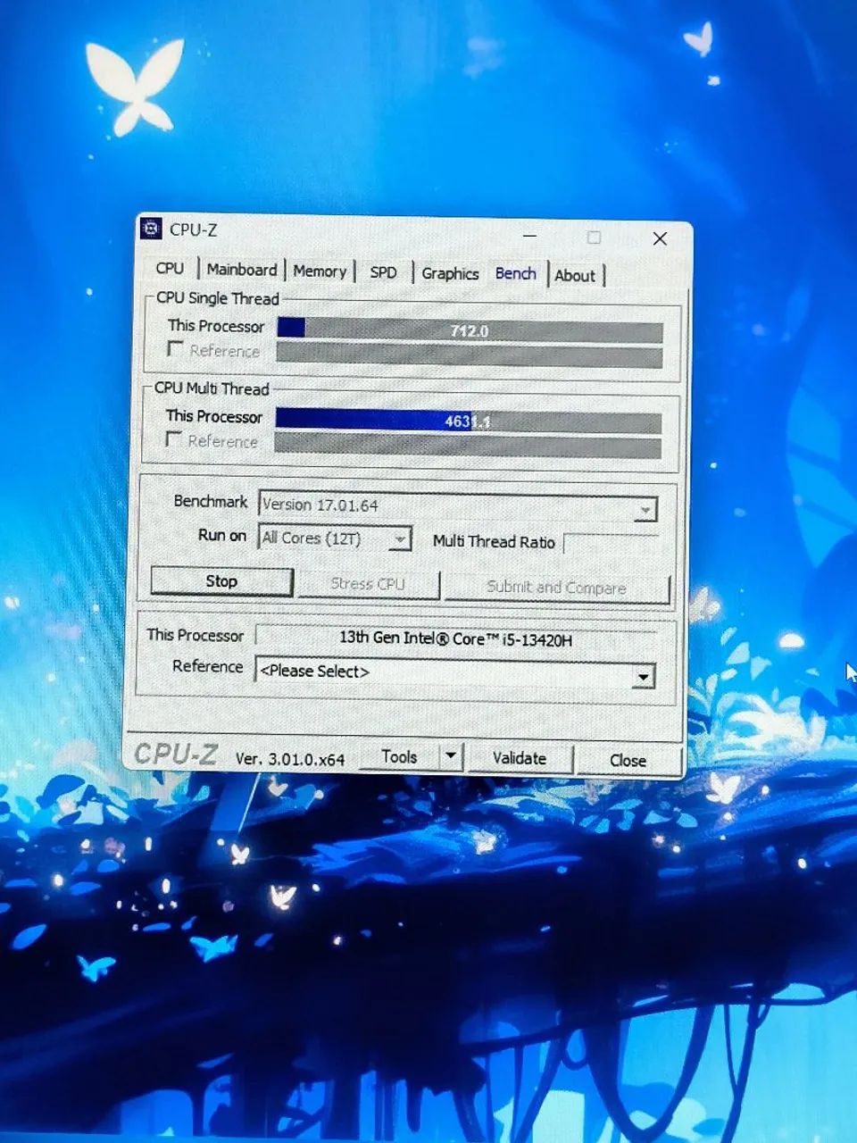Click the single thread score bar 712.0
This screenshot has height=1143, width=857.
click(470, 330)
